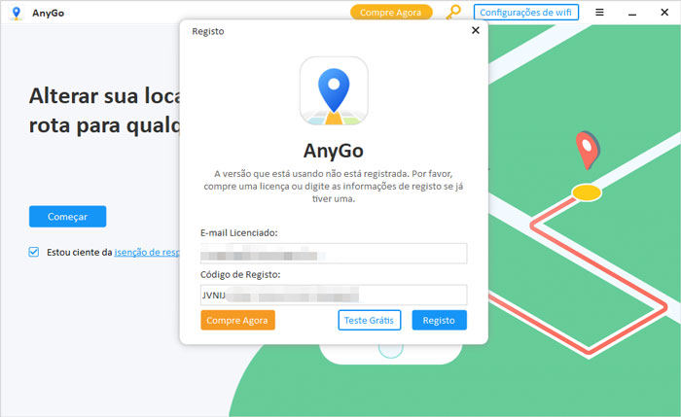This screenshot has height=417, width=681.
Task: Open the isenção de responsabilidade link
Action: (x=147, y=252)
